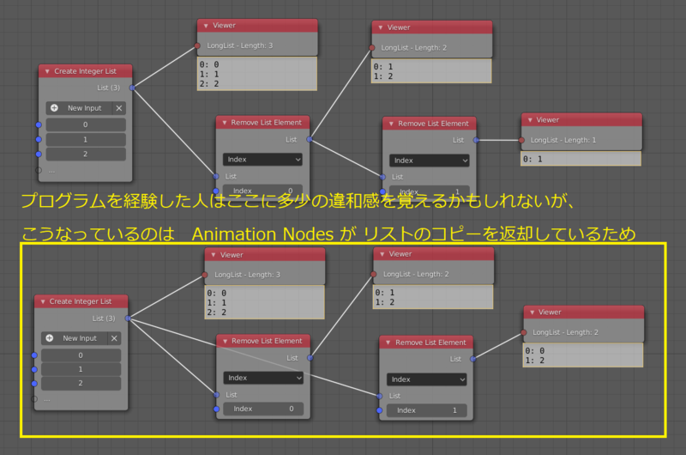Click input socket of Viewer showing Length: 1
Viewport: 686px width, 455px height.
click(521, 140)
